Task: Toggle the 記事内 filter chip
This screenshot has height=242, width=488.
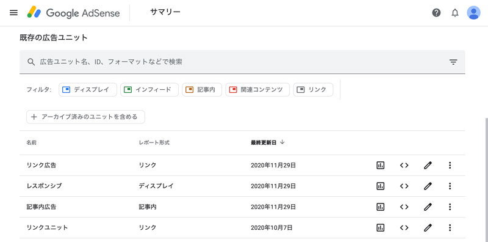Action: [x=202, y=90]
